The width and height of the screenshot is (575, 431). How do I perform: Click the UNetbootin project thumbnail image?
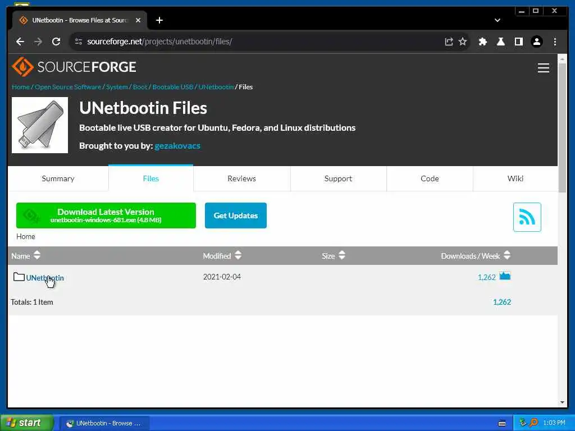coord(40,125)
